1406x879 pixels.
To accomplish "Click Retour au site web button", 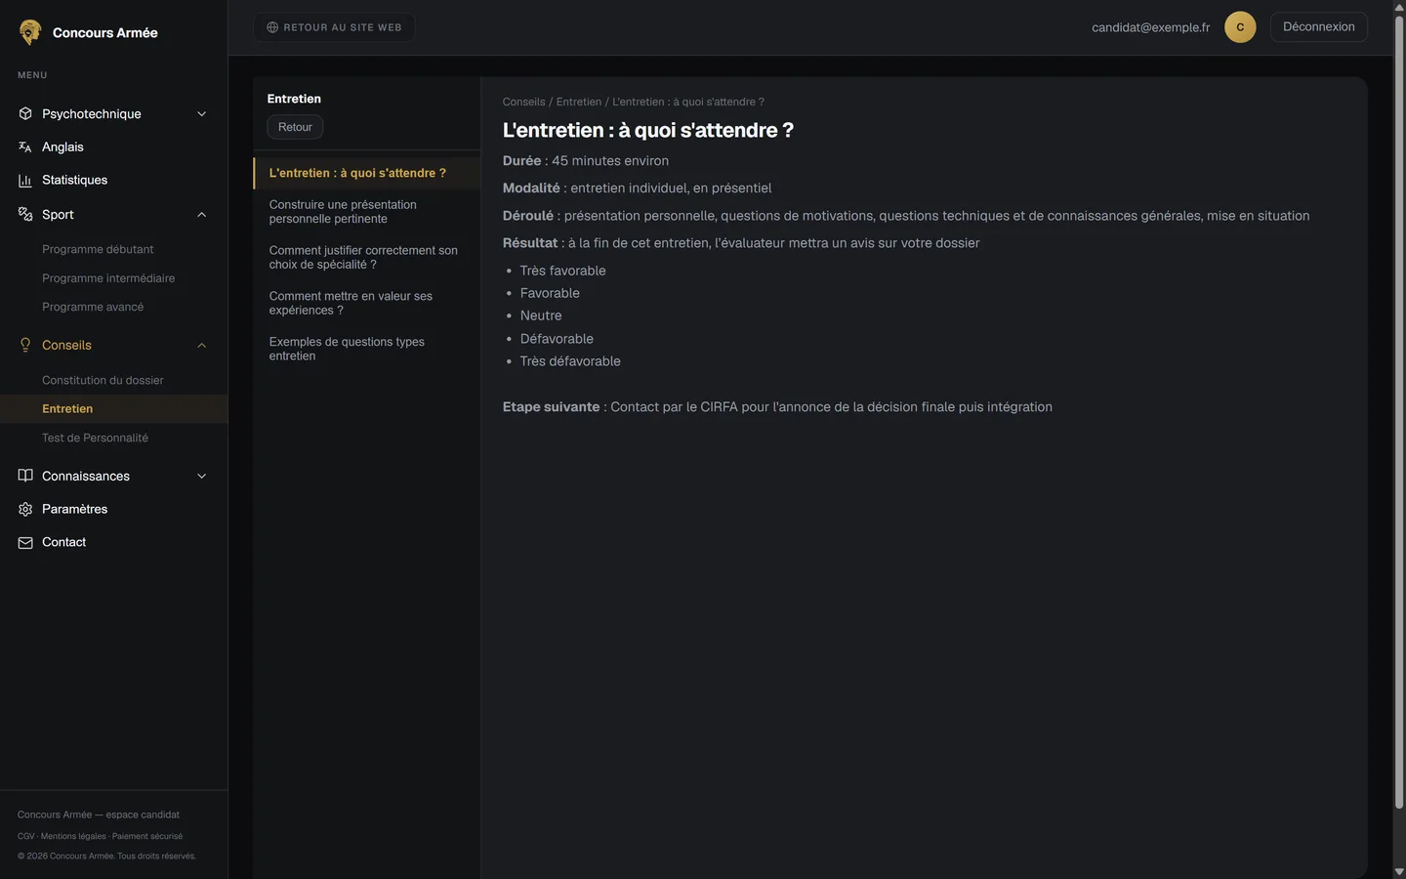I will 334,27.
